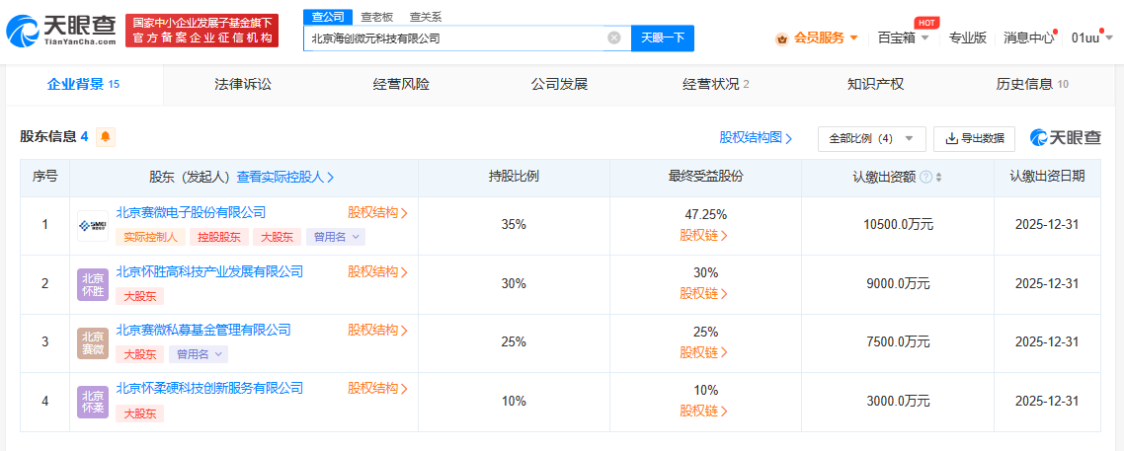Open 股权结构 for 北京怀柔硬科技创新服务有限公司
Screen dimensions: 1124x451
377,389
